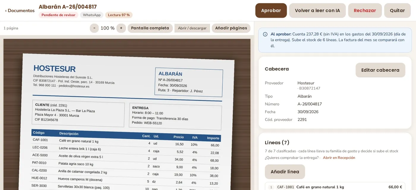This screenshot has height=190, width=416.
Task: Click the Tipo value 'Albarán'
Action: 305,96
